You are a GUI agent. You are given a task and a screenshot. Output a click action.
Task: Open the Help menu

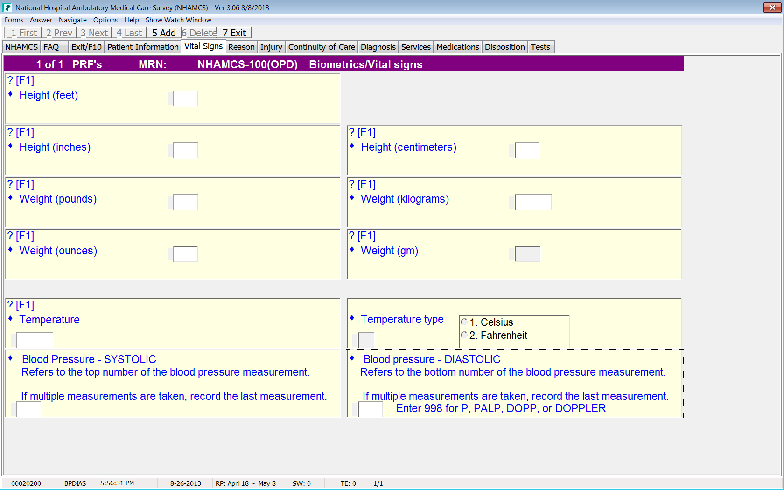[x=132, y=20]
